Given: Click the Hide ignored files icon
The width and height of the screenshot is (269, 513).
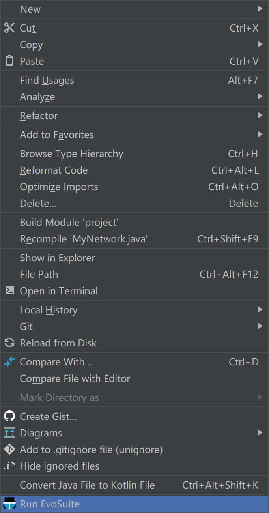Looking at the screenshot, I should tap(9, 466).
